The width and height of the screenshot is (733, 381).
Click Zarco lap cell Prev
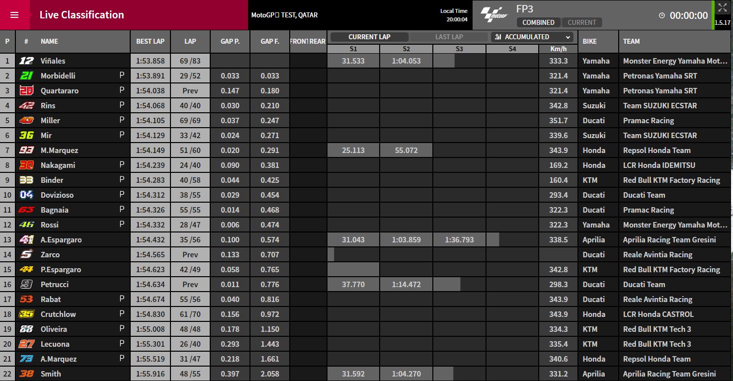coord(190,254)
